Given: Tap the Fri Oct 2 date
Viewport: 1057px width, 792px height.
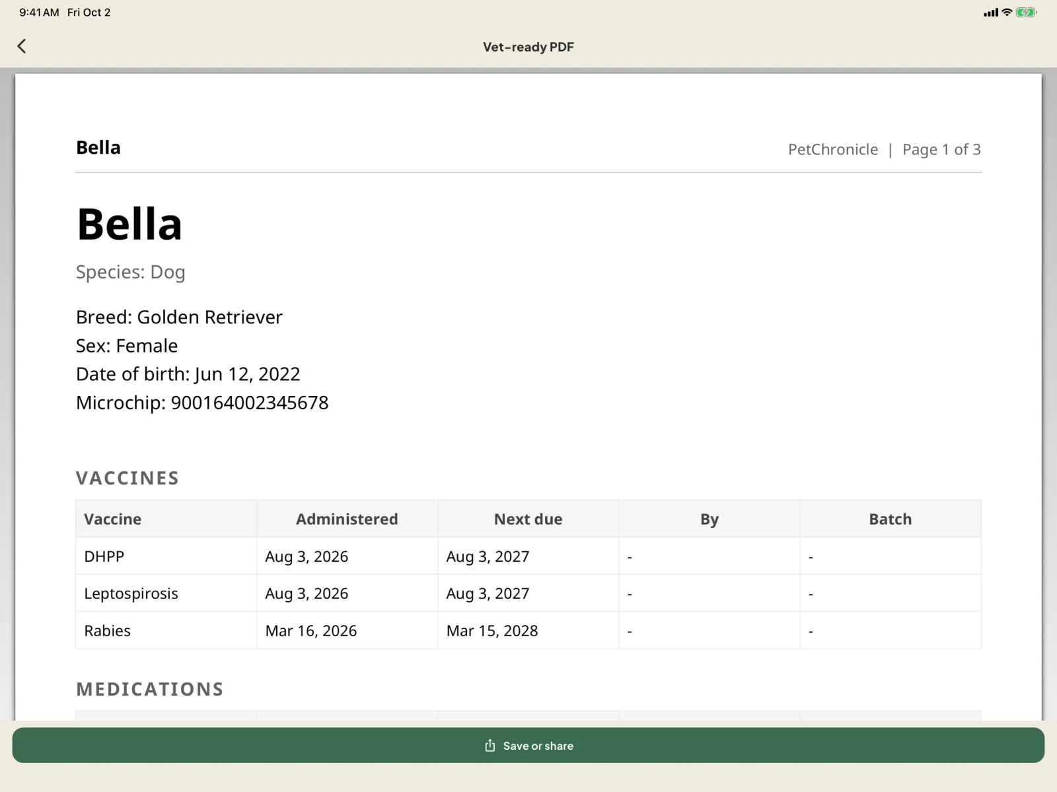Looking at the screenshot, I should point(89,13).
